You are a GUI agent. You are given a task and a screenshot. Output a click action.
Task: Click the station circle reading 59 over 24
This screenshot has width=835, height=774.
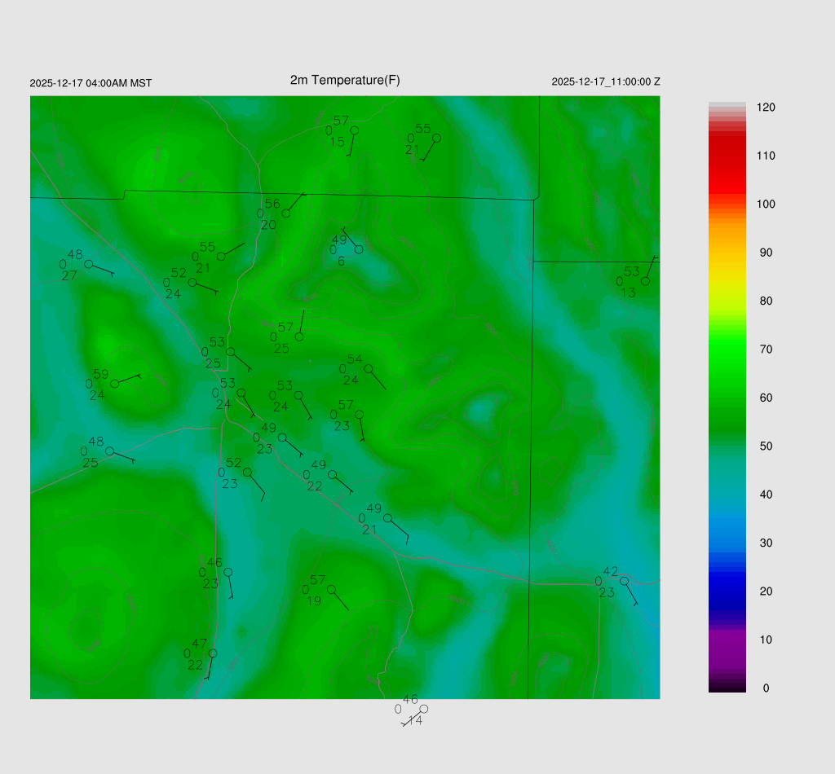(115, 384)
